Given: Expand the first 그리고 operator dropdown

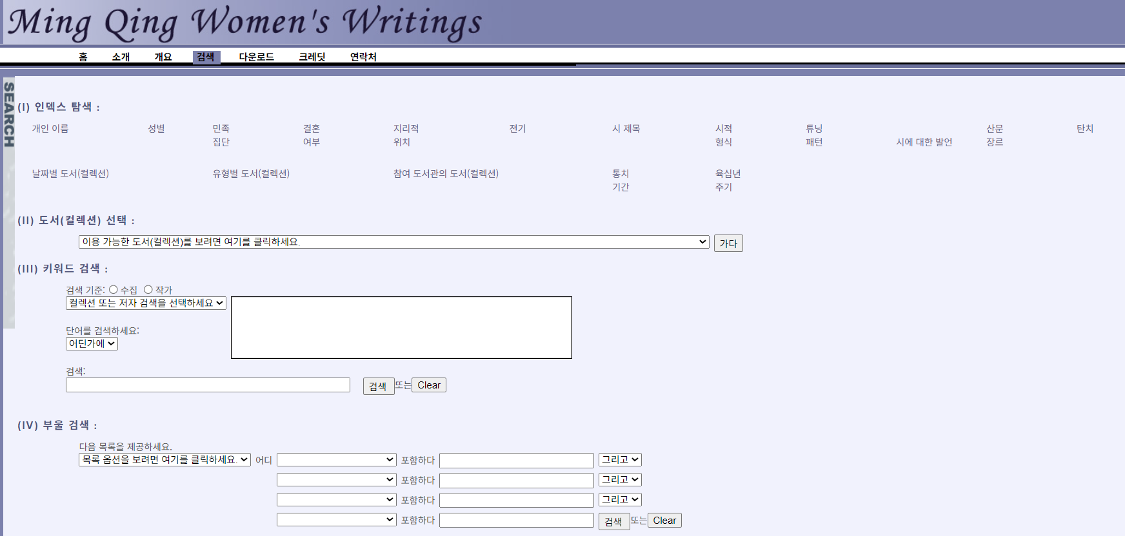Looking at the screenshot, I should pos(619,460).
